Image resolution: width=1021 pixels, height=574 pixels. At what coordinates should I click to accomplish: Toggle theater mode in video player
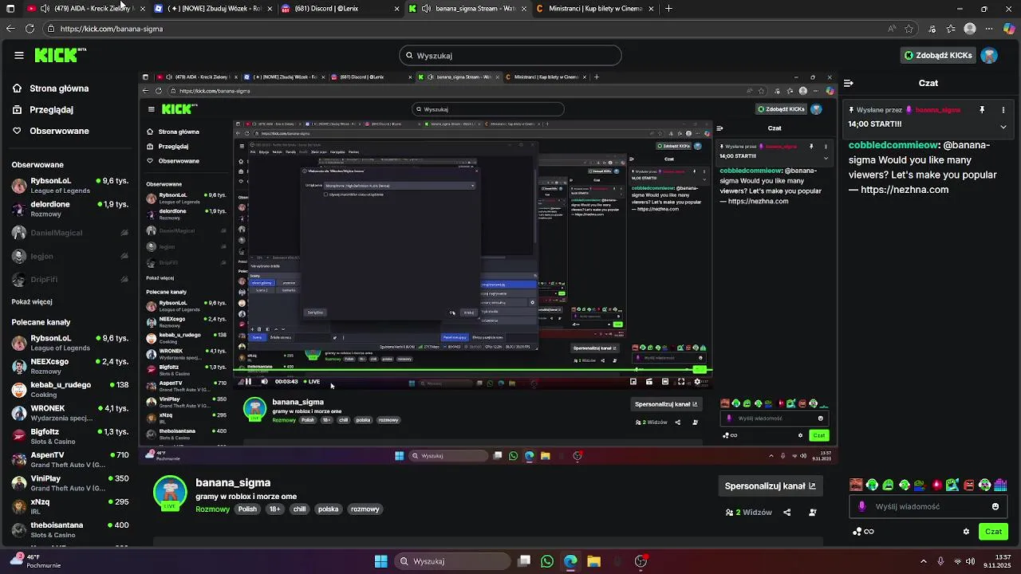click(x=665, y=382)
